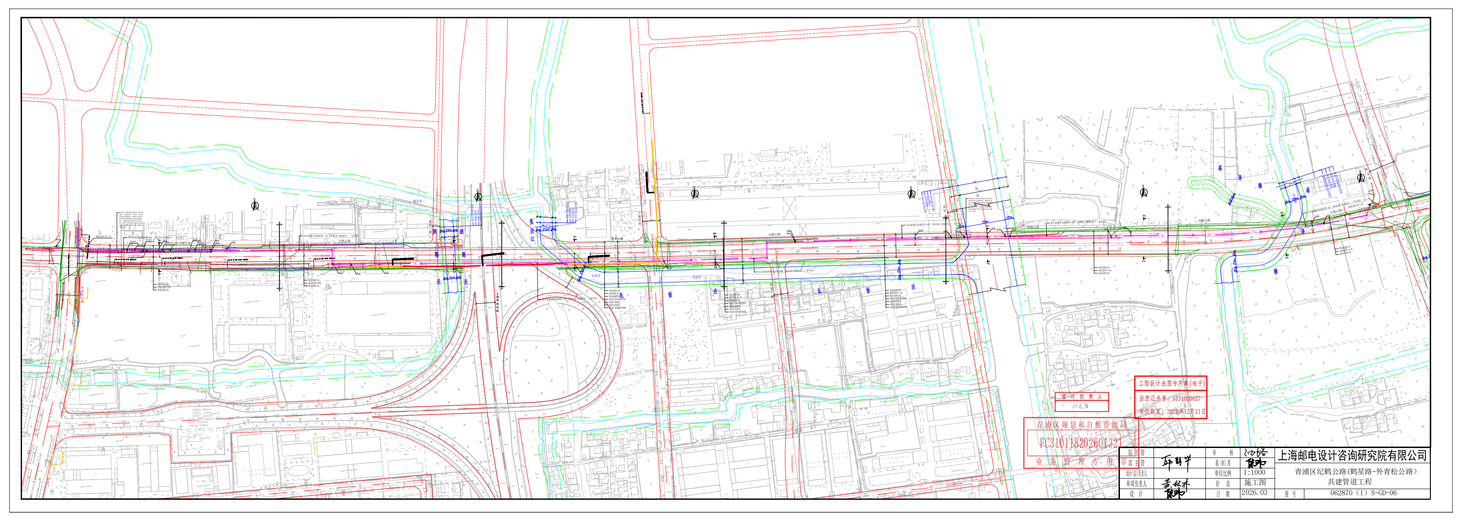Image resolution: width=1462 pixels, height=521 pixels.
Task: Click the approval code FC310118202601321
Action: (1081, 443)
